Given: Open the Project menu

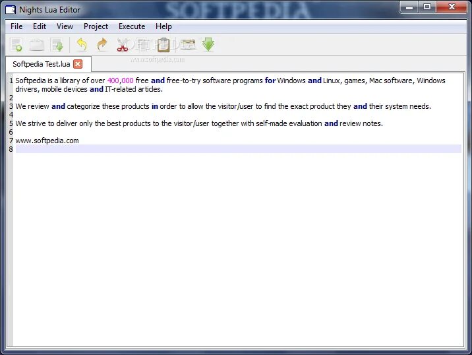Looking at the screenshot, I should coord(96,26).
